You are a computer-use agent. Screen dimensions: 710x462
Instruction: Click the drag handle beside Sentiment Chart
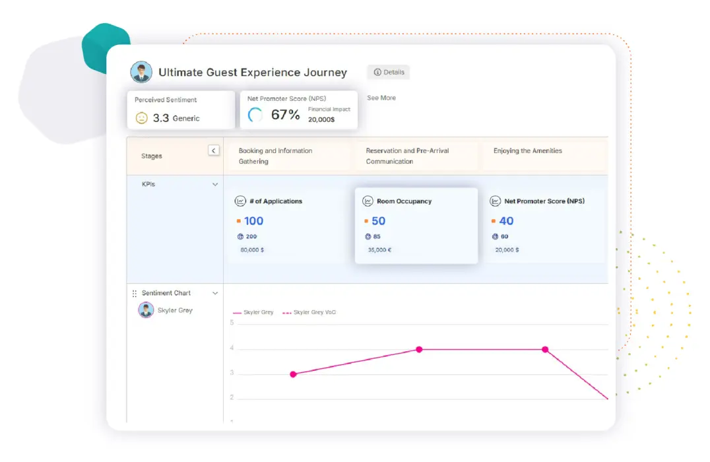pyautogui.click(x=136, y=292)
